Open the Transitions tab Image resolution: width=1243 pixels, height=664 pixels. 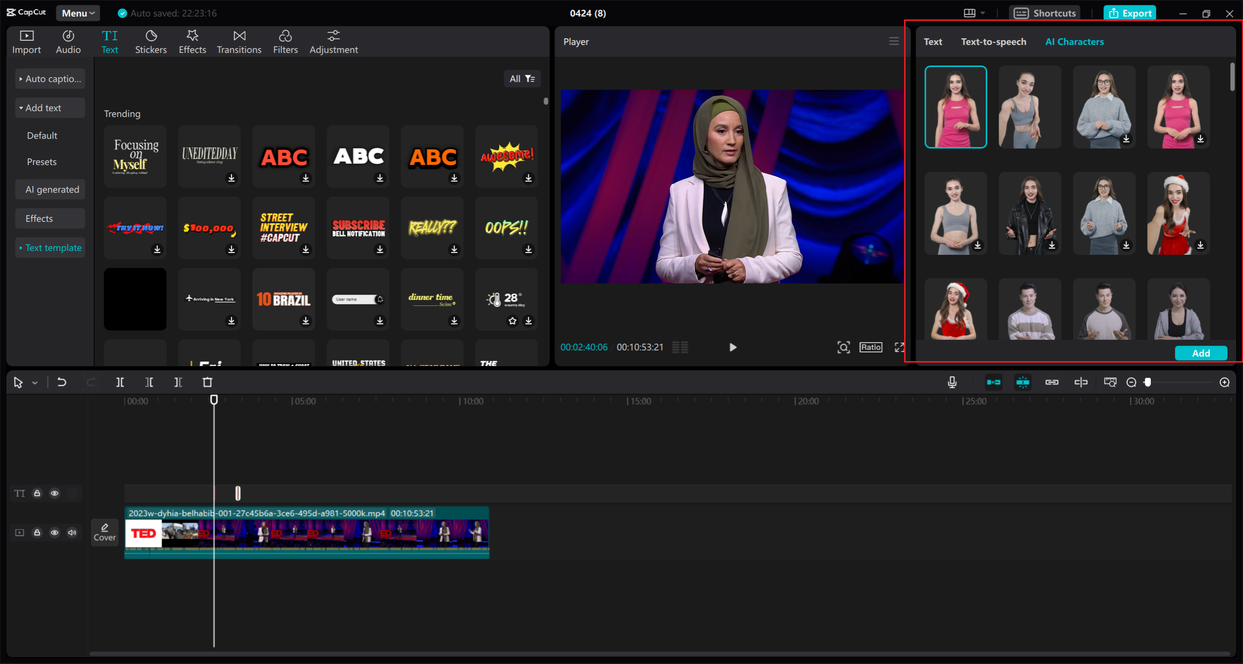point(239,42)
